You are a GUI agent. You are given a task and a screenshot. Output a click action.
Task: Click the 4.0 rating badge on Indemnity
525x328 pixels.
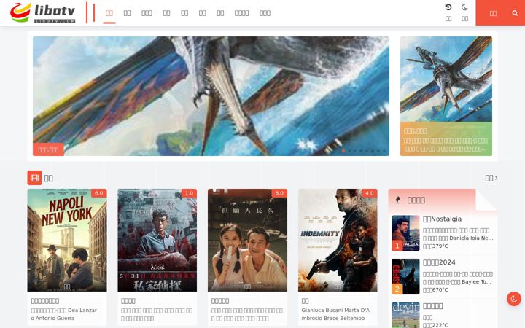[369, 193]
